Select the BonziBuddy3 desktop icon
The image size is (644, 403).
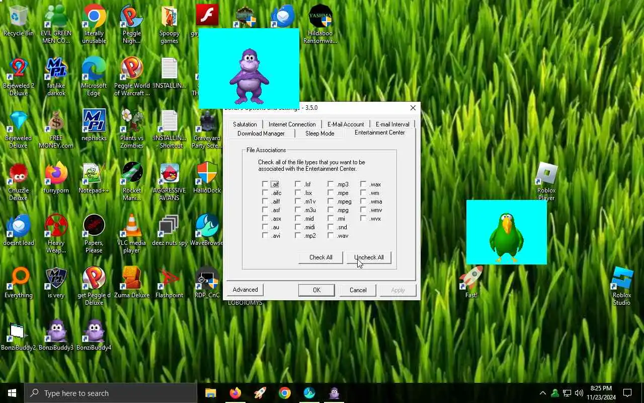(x=56, y=334)
